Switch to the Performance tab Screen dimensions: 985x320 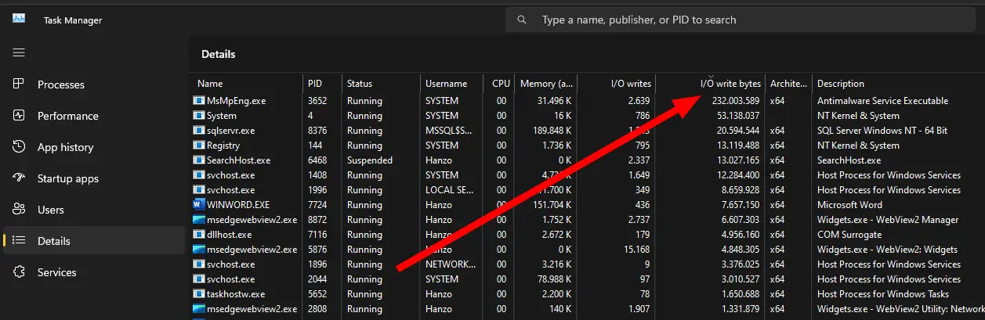coord(94,116)
